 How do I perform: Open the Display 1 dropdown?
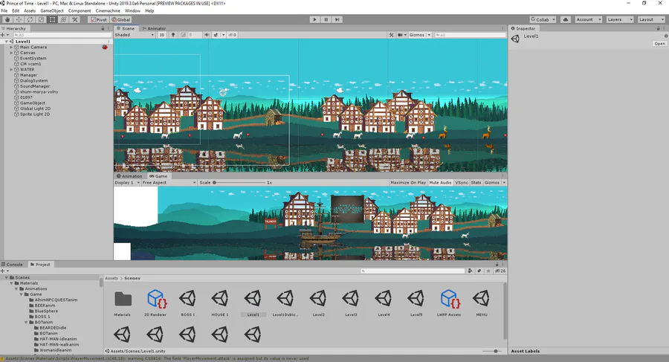coord(127,183)
